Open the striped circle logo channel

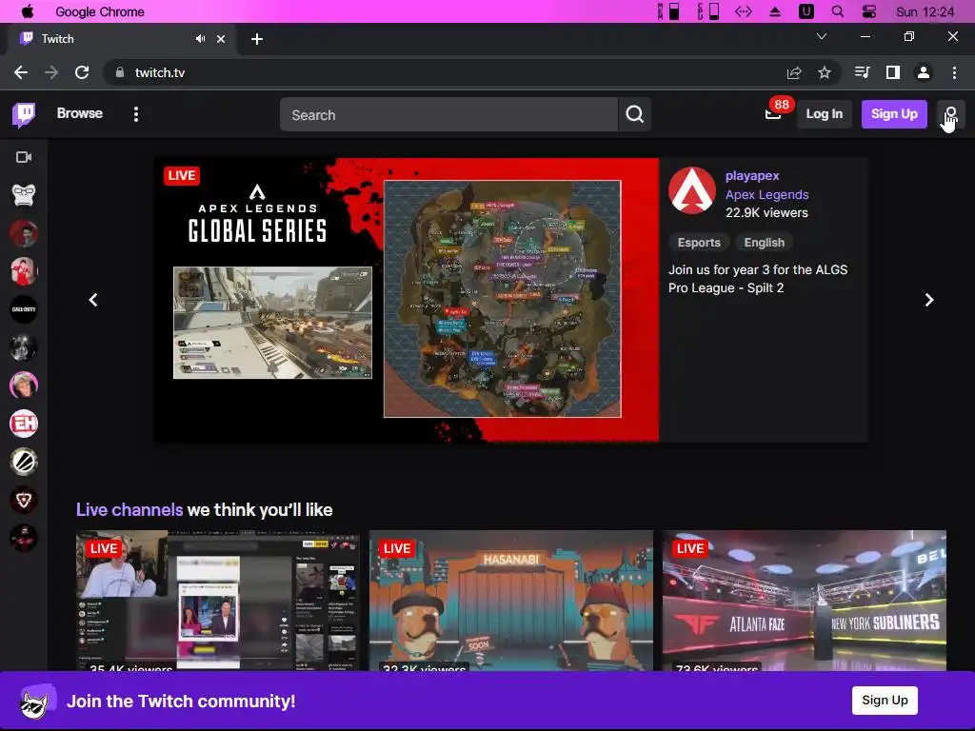24,462
